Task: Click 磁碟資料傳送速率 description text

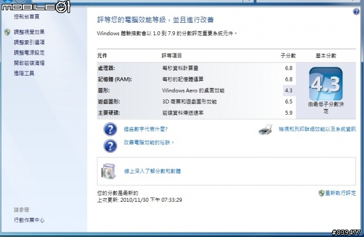Action: (x=183, y=113)
